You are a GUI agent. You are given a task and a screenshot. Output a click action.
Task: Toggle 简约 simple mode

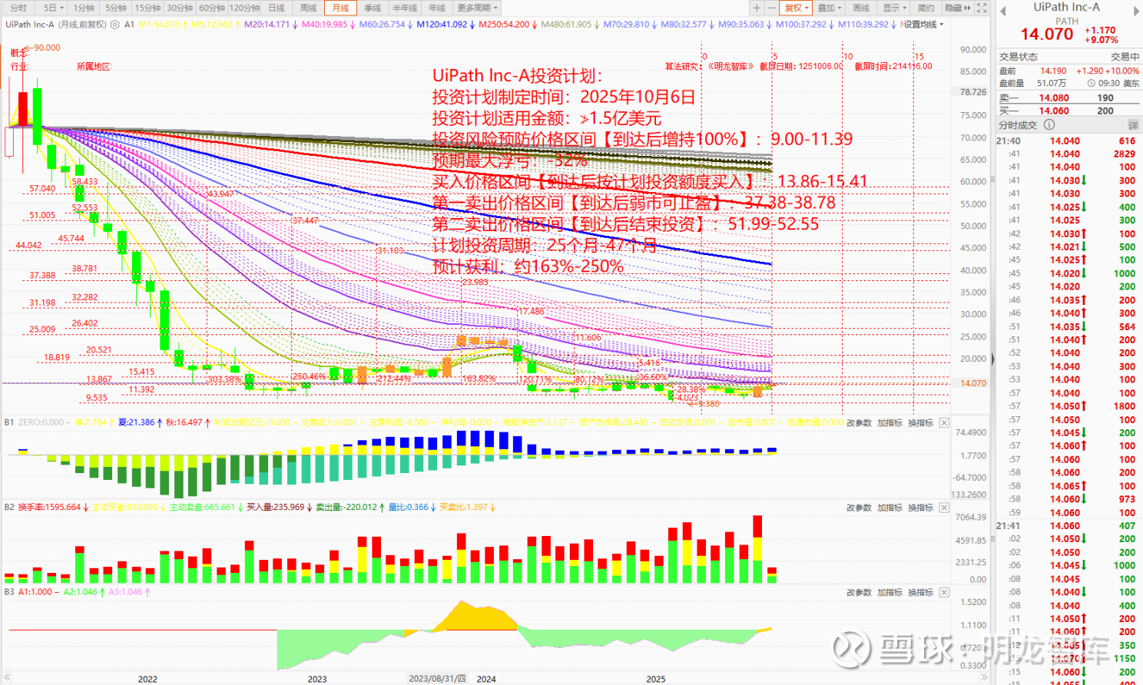[926, 8]
